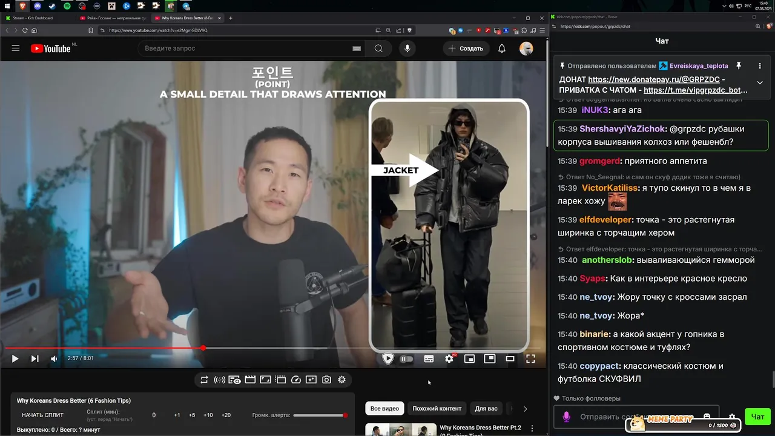775x436 pixels.
Task: Click the shield play icon in player
Action: (x=388, y=358)
